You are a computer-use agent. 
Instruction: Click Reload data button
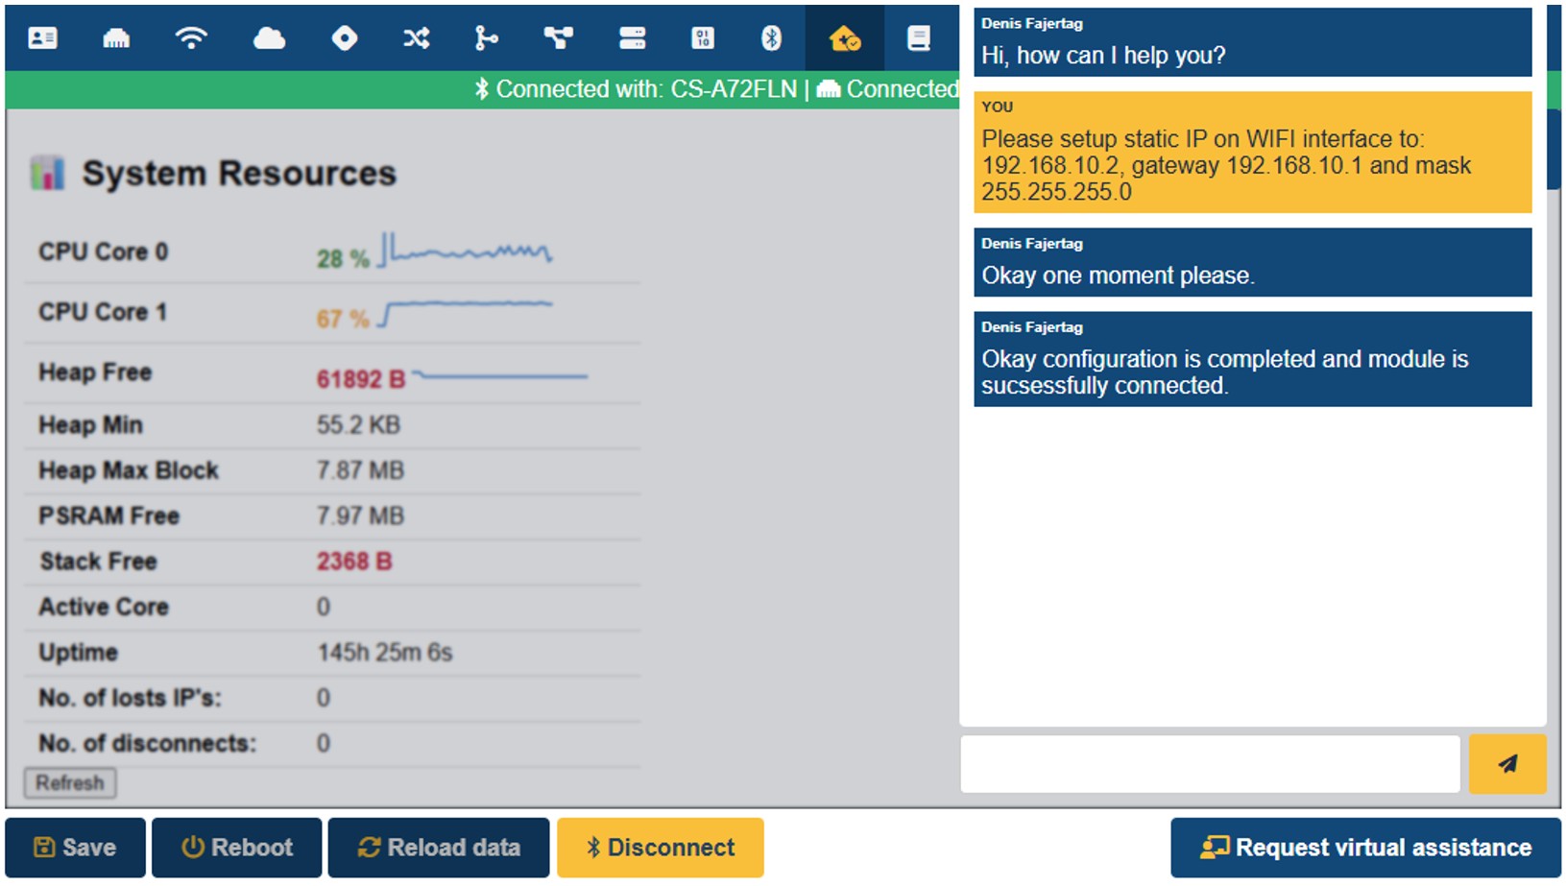click(439, 848)
